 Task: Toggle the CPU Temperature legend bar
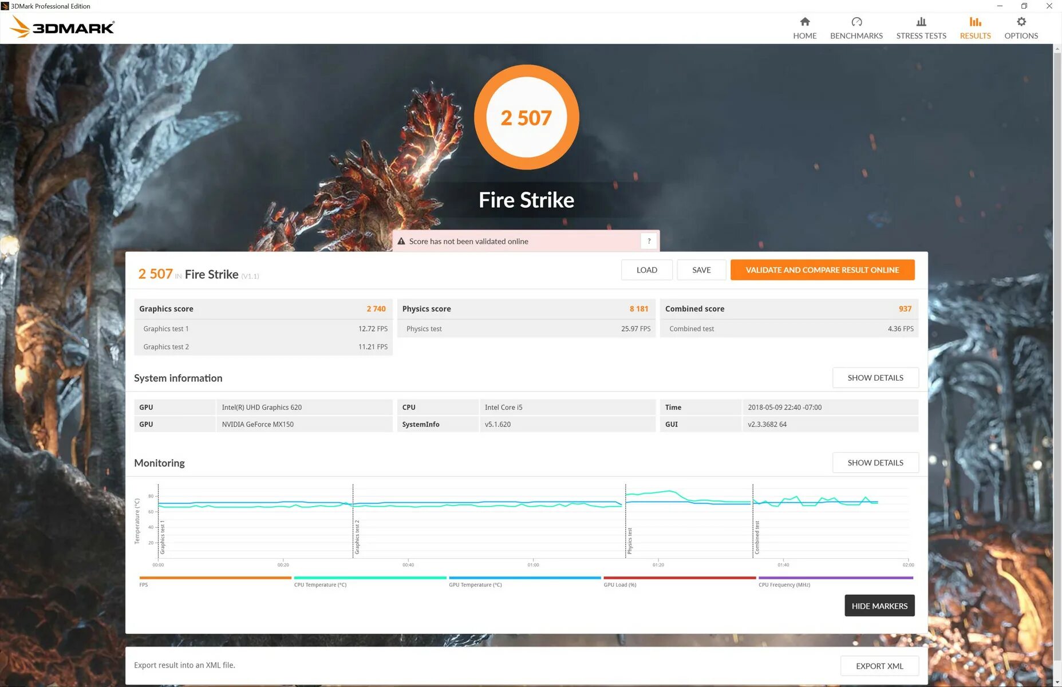(x=370, y=578)
